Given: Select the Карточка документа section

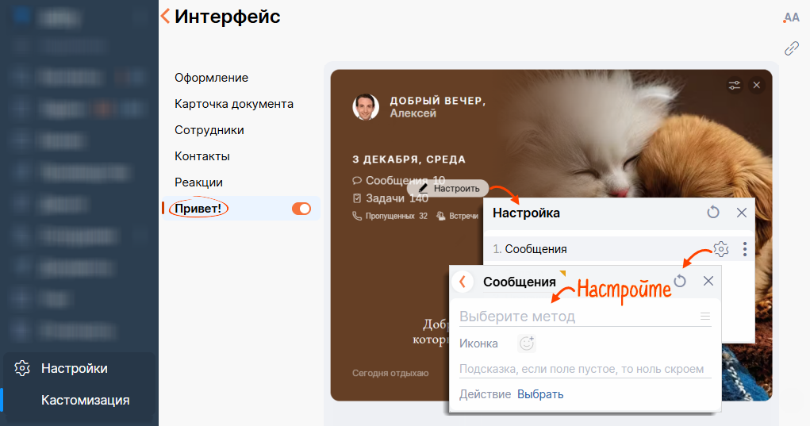Looking at the screenshot, I should tap(234, 104).
